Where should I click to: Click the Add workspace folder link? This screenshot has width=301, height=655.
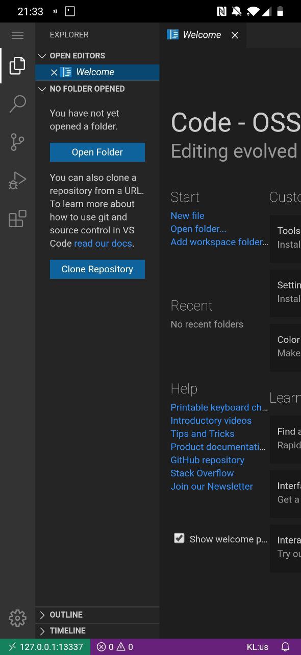[219, 242]
